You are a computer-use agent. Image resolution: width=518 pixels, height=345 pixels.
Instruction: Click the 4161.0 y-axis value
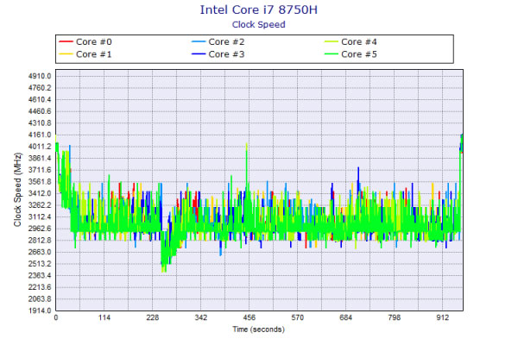point(40,135)
